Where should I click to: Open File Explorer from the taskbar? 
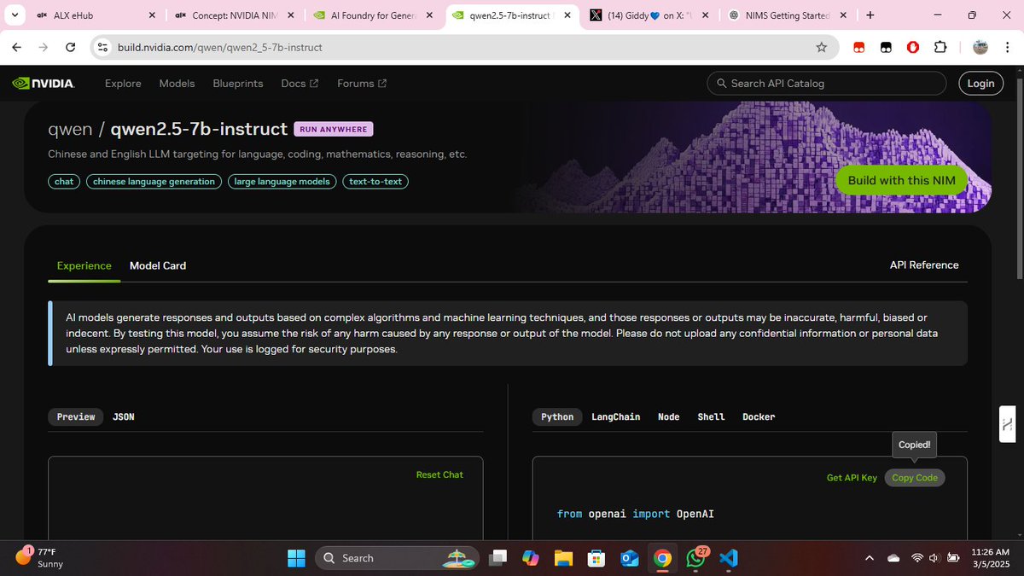tap(563, 558)
